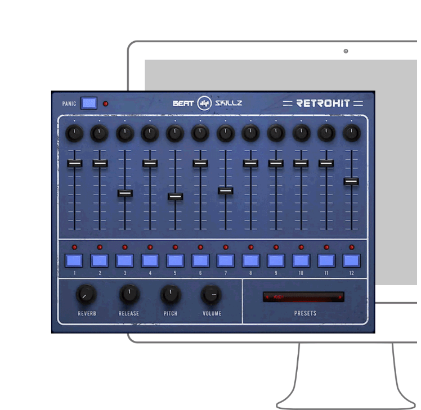This screenshot has height=410, width=421.
Task: Trigger blue pad 10
Action: tap(301, 260)
